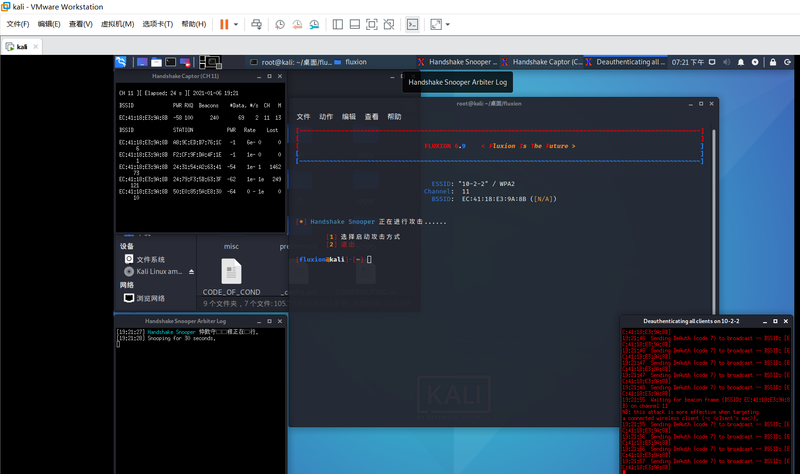Take a snapshot of the VM

[x=280, y=24]
